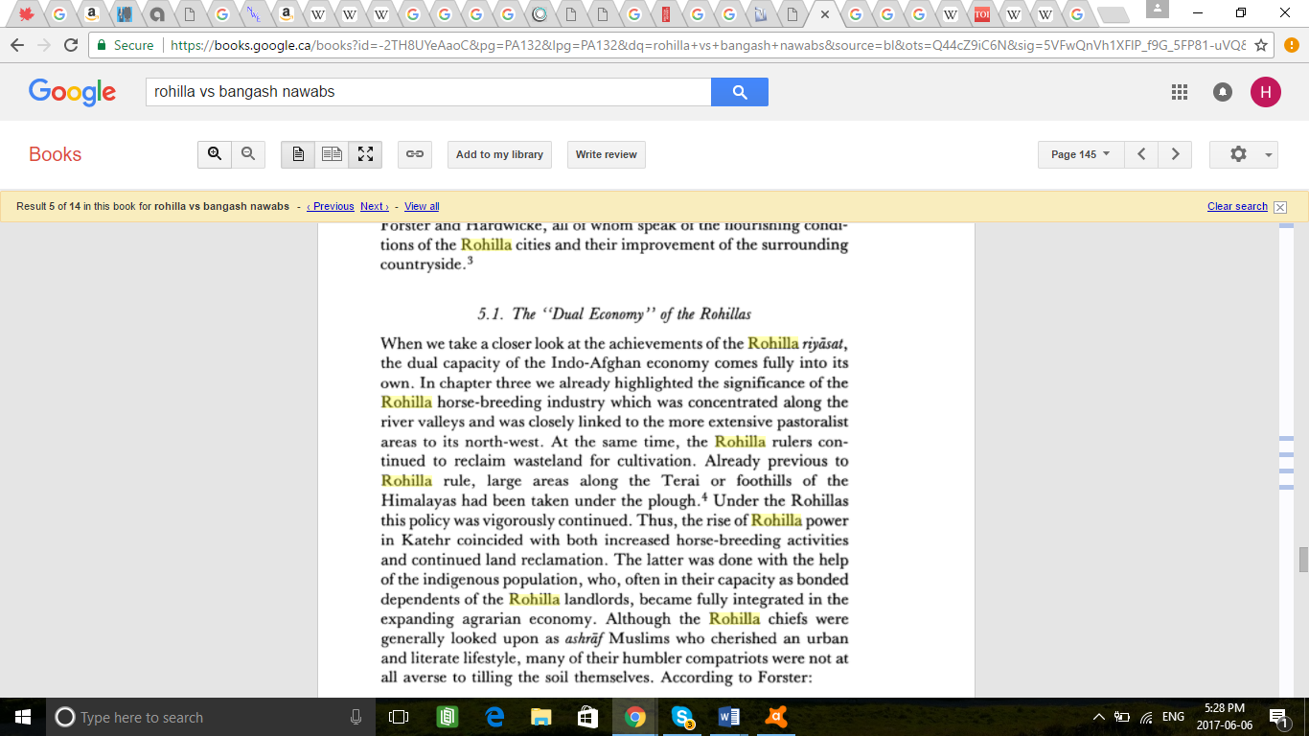Click the Type here to search box
Screen dimensions: 1309x736
[211, 717]
